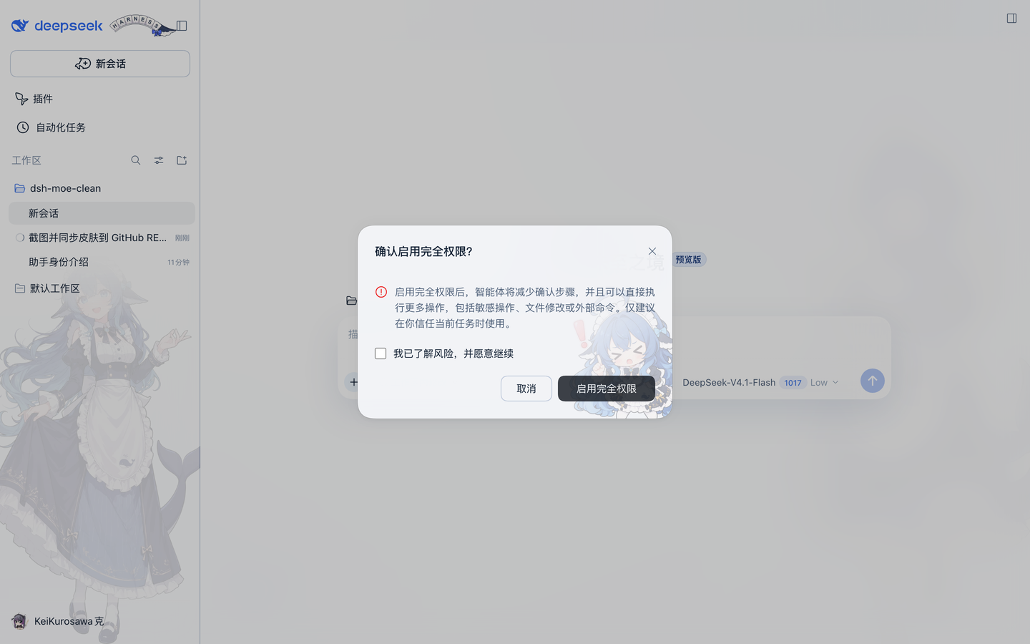Open 截图并同步皮肤到 GitHub conversation

click(102, 238)
